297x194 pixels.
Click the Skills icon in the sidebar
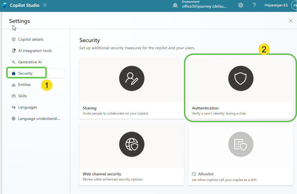[13, 96]
